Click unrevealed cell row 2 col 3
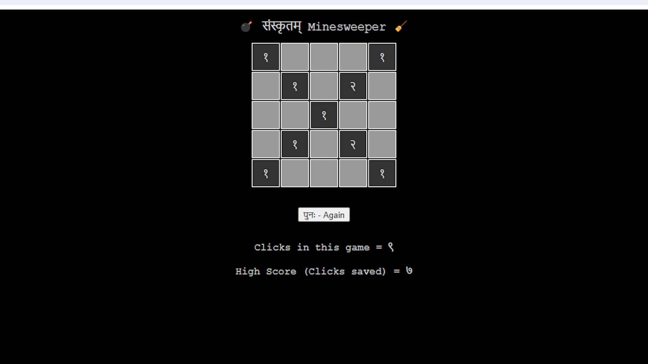648x364 pixels. click(324, 86)
